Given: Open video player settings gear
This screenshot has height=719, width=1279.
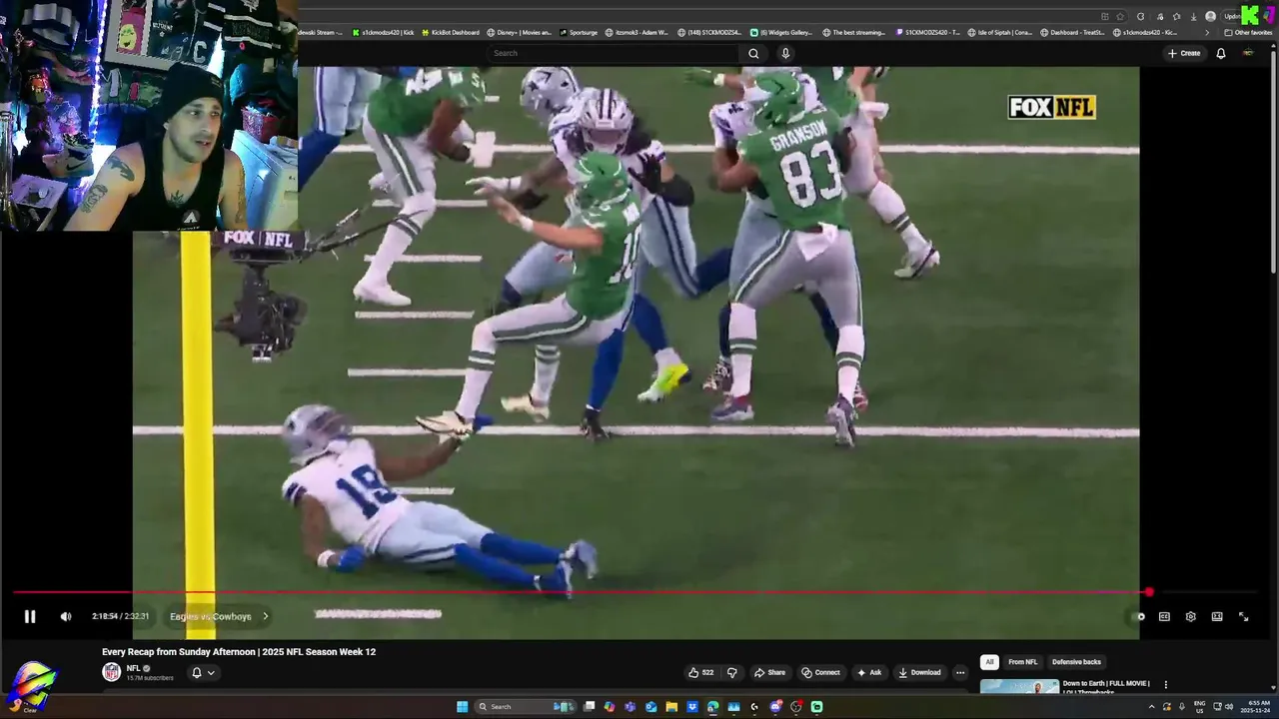Looking at the screenshot, I should 1190,616.
